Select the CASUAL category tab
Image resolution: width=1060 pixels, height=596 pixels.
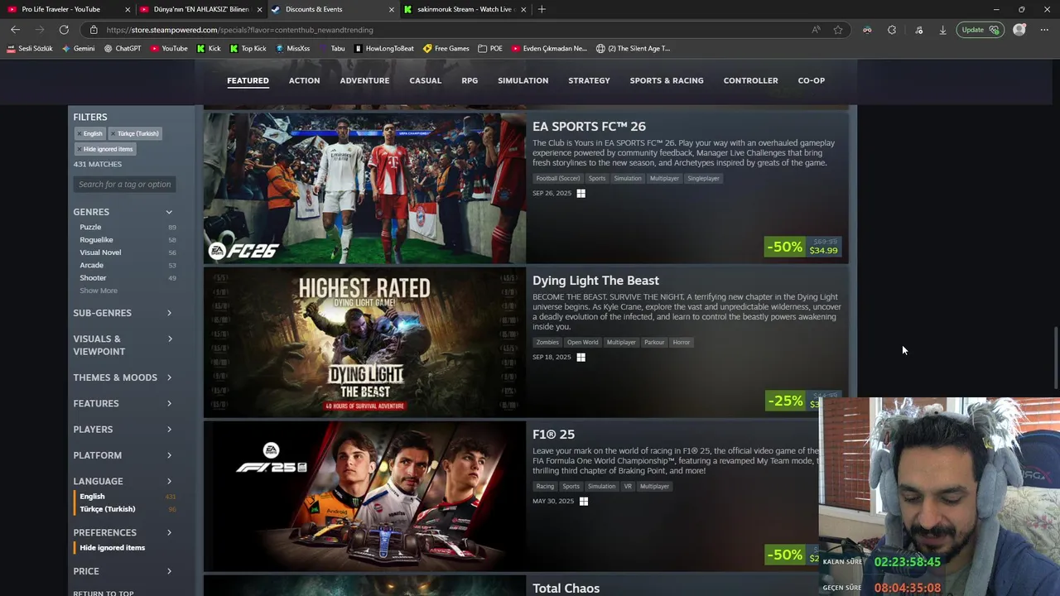pyautogui.click(x=425, y=80)
